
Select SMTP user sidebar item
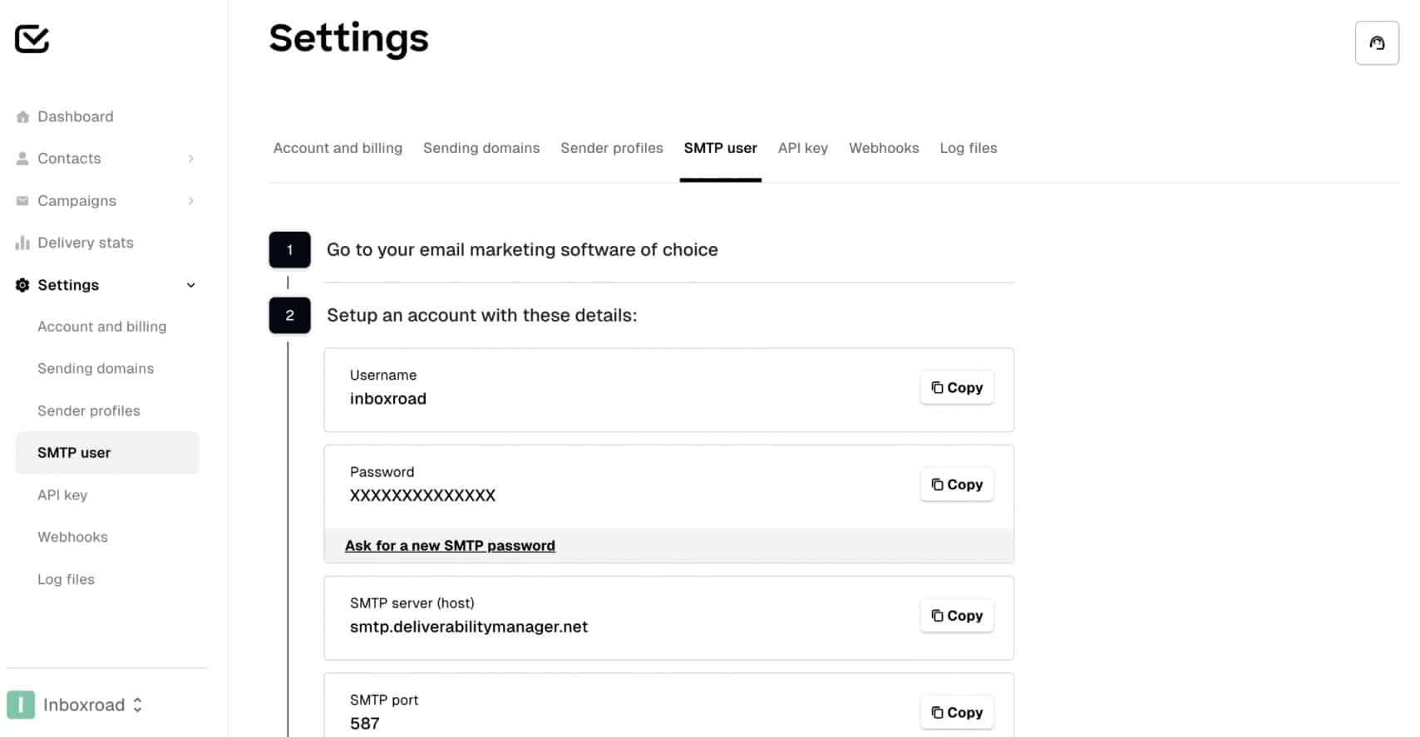click(107, 453)
